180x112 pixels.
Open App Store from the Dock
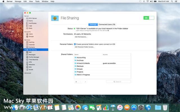coord(134,108)
